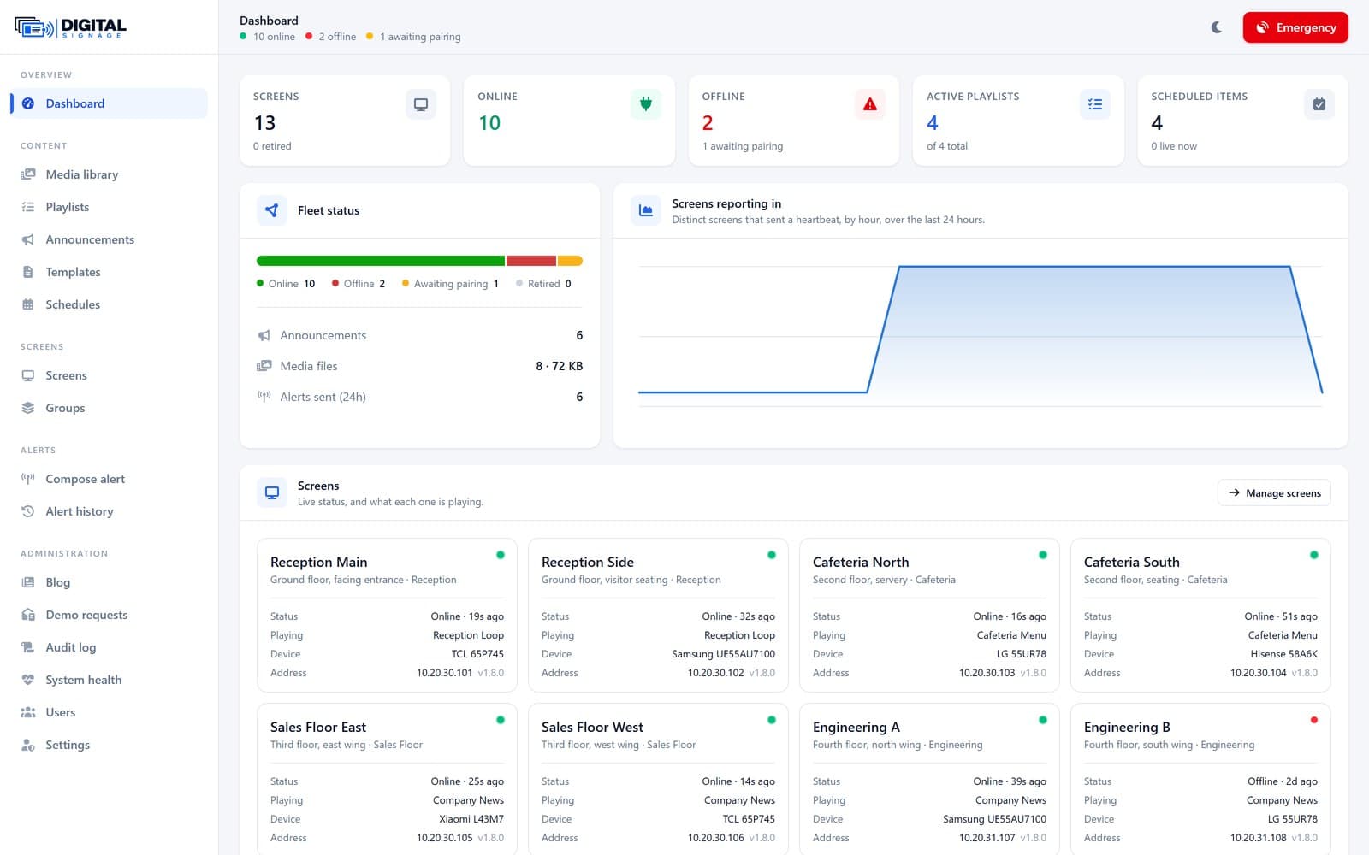This screenshot has height=855, width=1369.
Task: Click the Media files images icon in Fleet status
Action: pyautogui.click(x=264, y=366)
